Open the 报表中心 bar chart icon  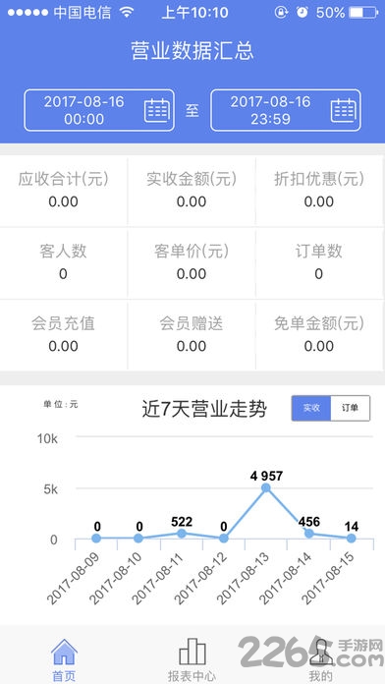tap(192, 652)
